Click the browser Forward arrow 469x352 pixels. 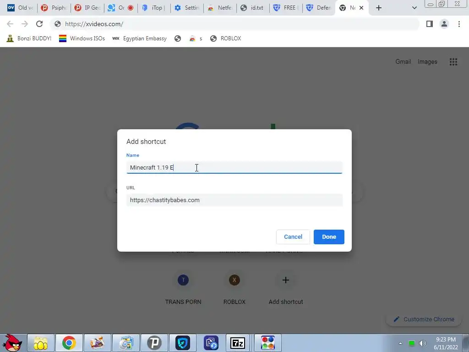[x=25, y=24]
